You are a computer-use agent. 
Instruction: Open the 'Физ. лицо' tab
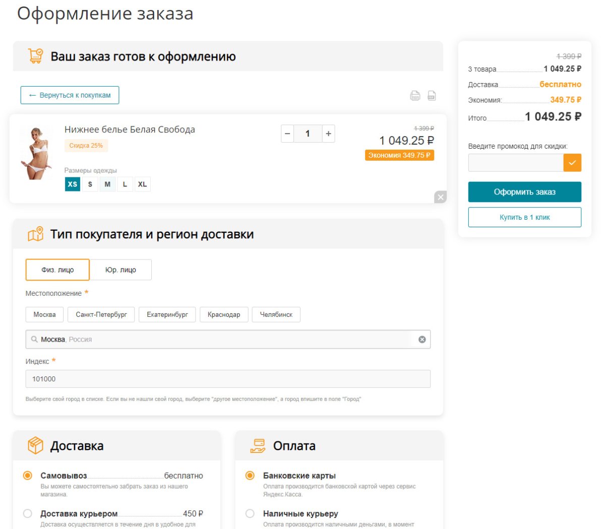coord(57,270)
